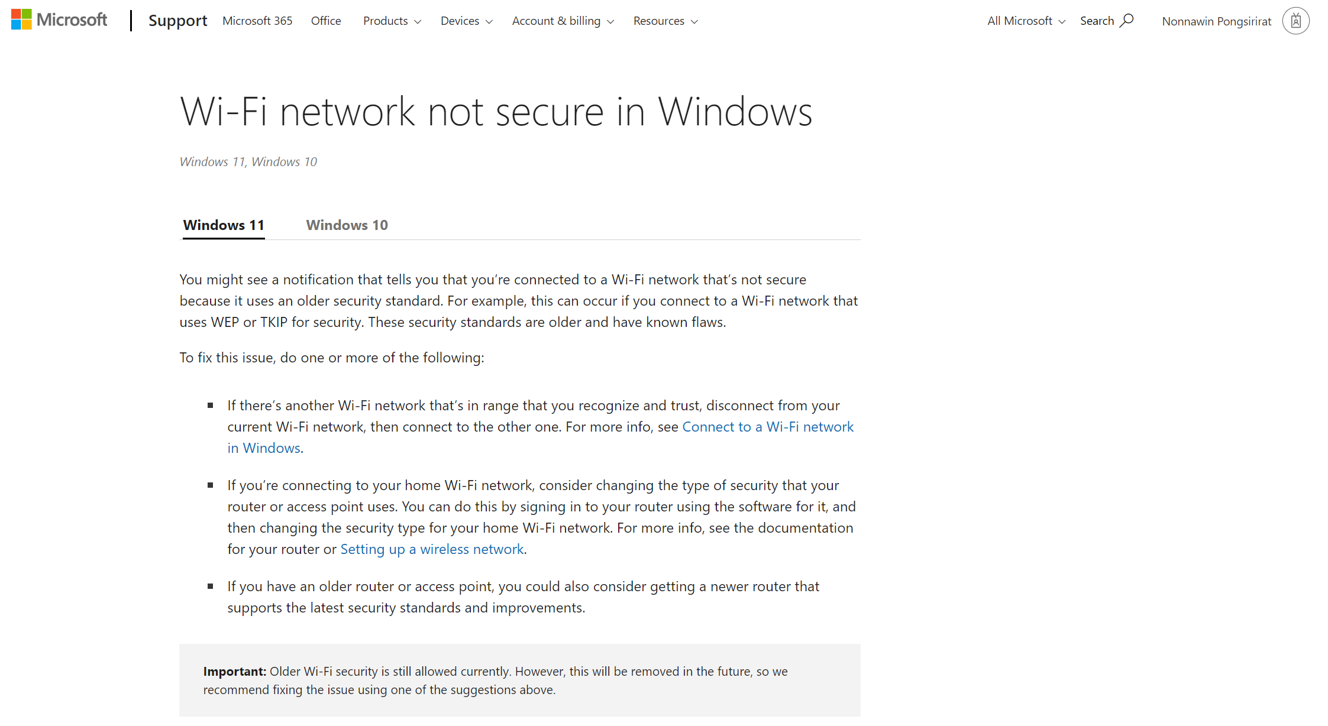Click the page title heading
This screenshot has width=1328, height=726.
coord(496,112)
